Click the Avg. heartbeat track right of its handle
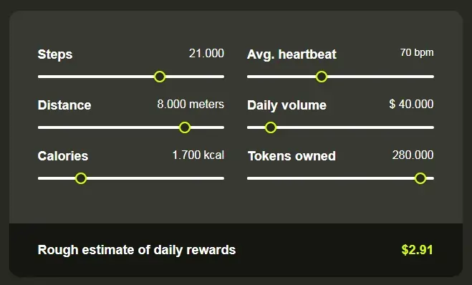The image size is (472, 285). tap(381, 77)
